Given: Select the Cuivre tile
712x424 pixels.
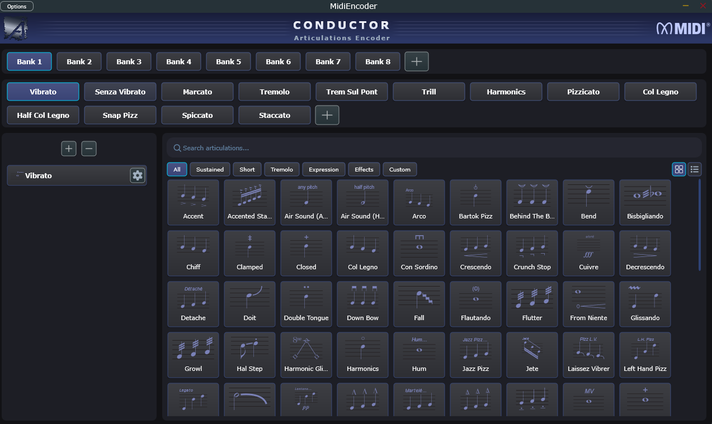Looking at the screenshot, I should (588, 253).
